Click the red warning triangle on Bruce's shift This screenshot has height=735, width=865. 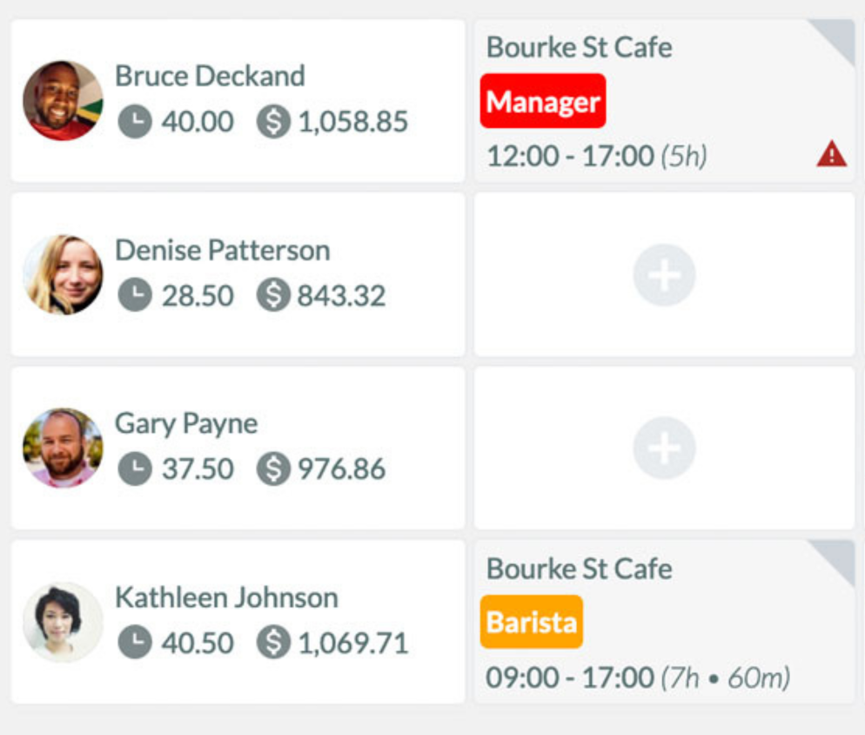tap(831, 155)
